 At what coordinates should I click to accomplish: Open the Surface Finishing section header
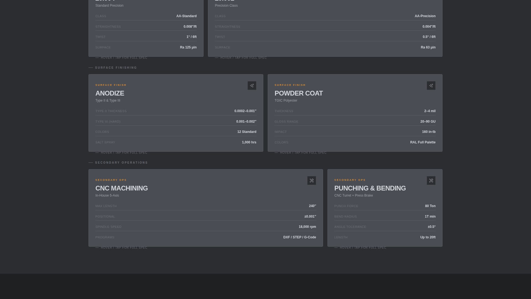coord(113,68)
